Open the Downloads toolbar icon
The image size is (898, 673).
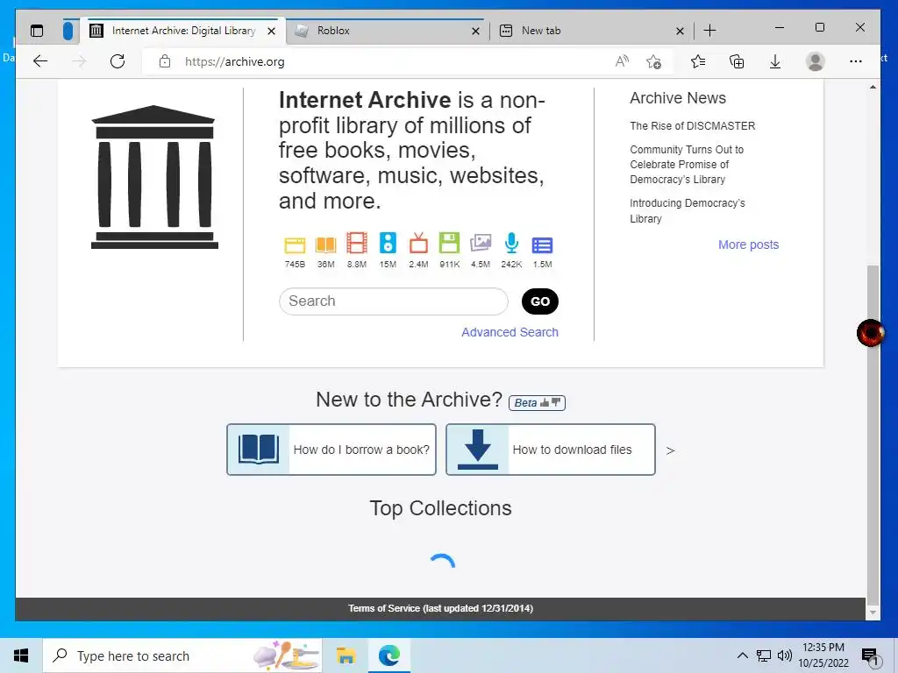775,61
